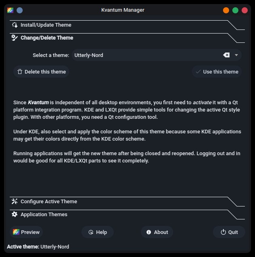Select the Change/Delete Theme section

tap(127, 38)
